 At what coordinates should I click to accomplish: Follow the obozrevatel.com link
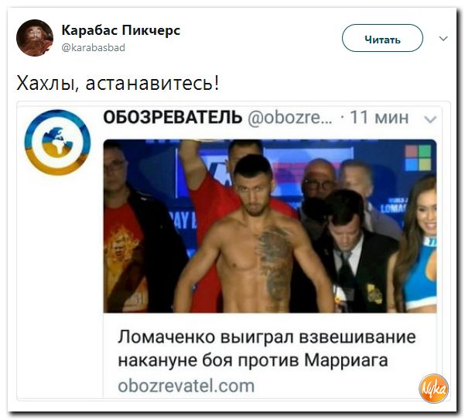coord(186,386)
